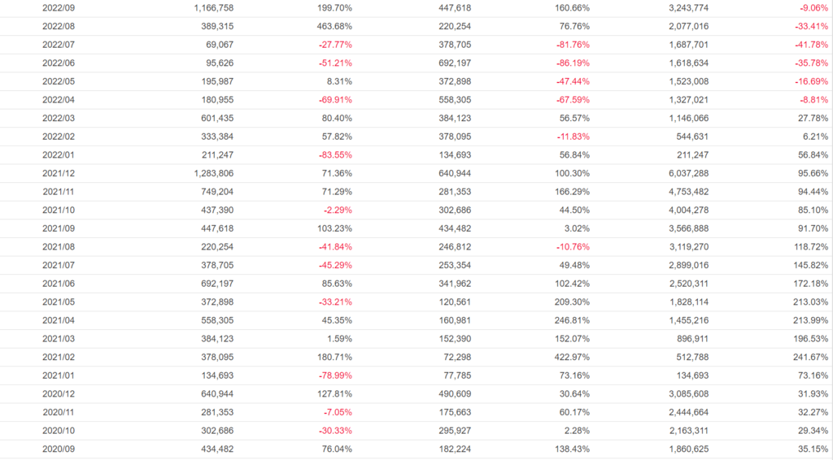The height and width of the screenshot is (460, 833).
Task: Select the red -78.99% cell
Action: click(334, 375)
